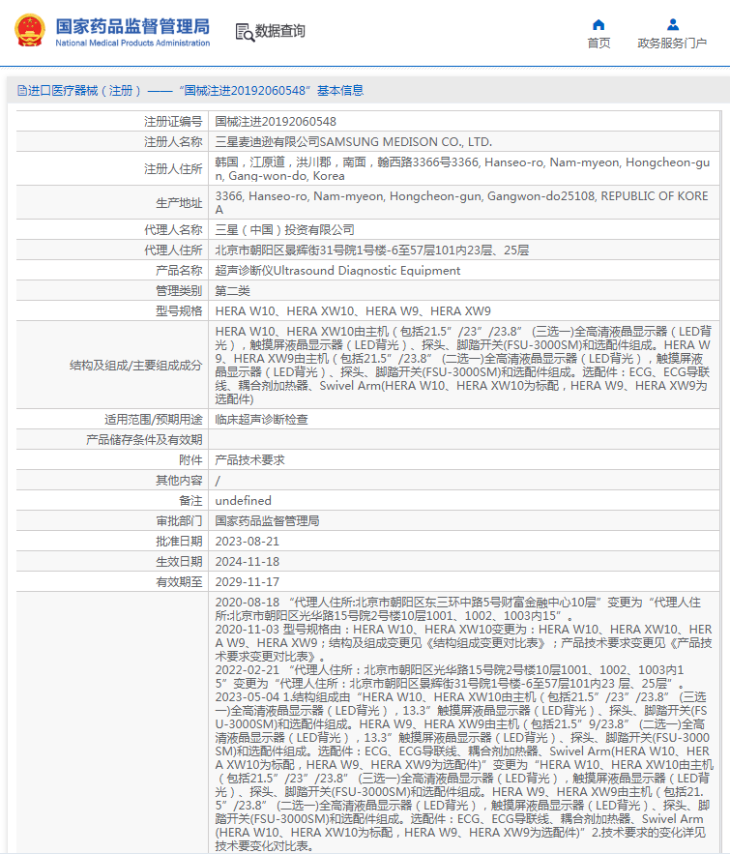Click the 审批部门 label
Screen dimensions: 730x854
point(179,521)
